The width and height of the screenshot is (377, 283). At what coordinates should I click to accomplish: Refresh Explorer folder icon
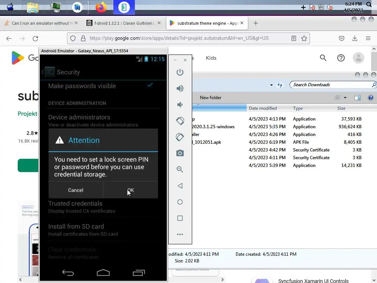(280, 85)
